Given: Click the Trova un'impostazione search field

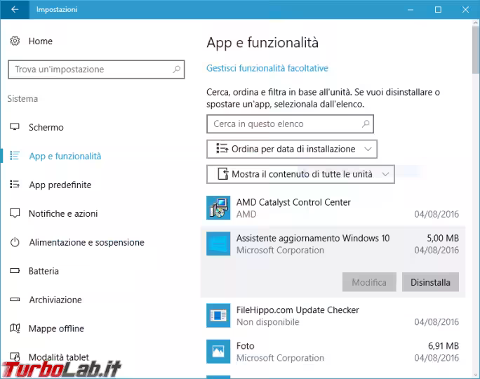Looking at the screenshot, I should [x=96, y=69].
